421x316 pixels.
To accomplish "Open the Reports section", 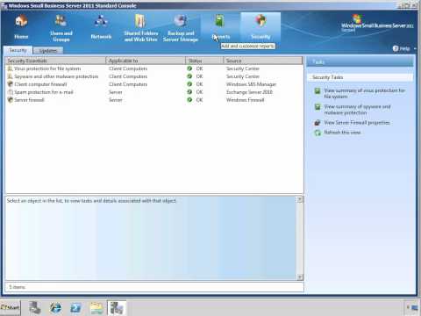I will [x=221, y=27].
